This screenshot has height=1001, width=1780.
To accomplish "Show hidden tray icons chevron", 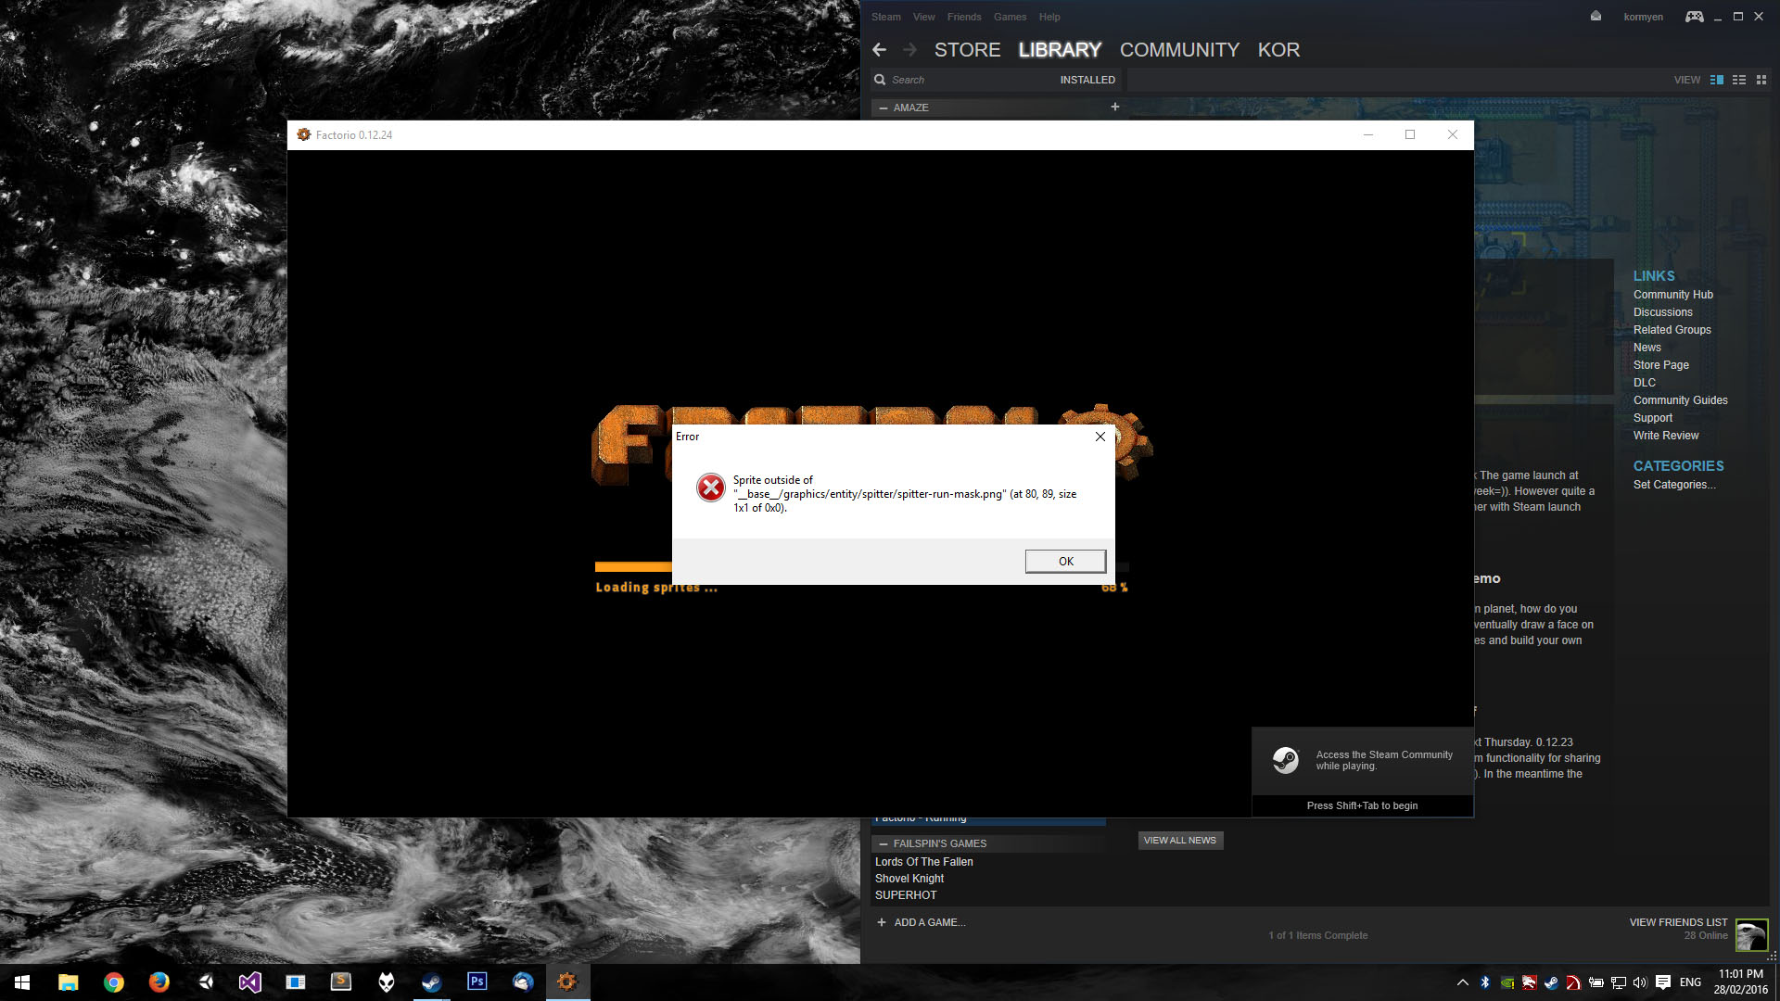I will 1462,982.
